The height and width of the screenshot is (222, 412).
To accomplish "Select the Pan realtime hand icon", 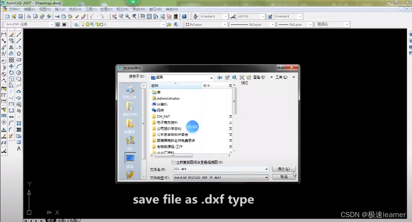I will pyautogui.click(x=114, y=16).
